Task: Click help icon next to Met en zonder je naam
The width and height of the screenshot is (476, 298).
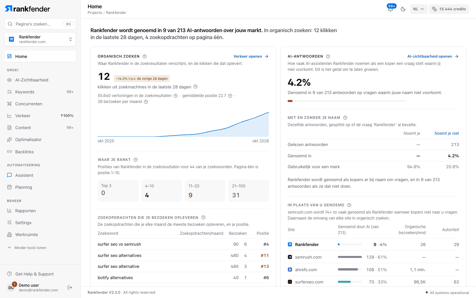Action: pyautogui.click(x=345, y=118)
